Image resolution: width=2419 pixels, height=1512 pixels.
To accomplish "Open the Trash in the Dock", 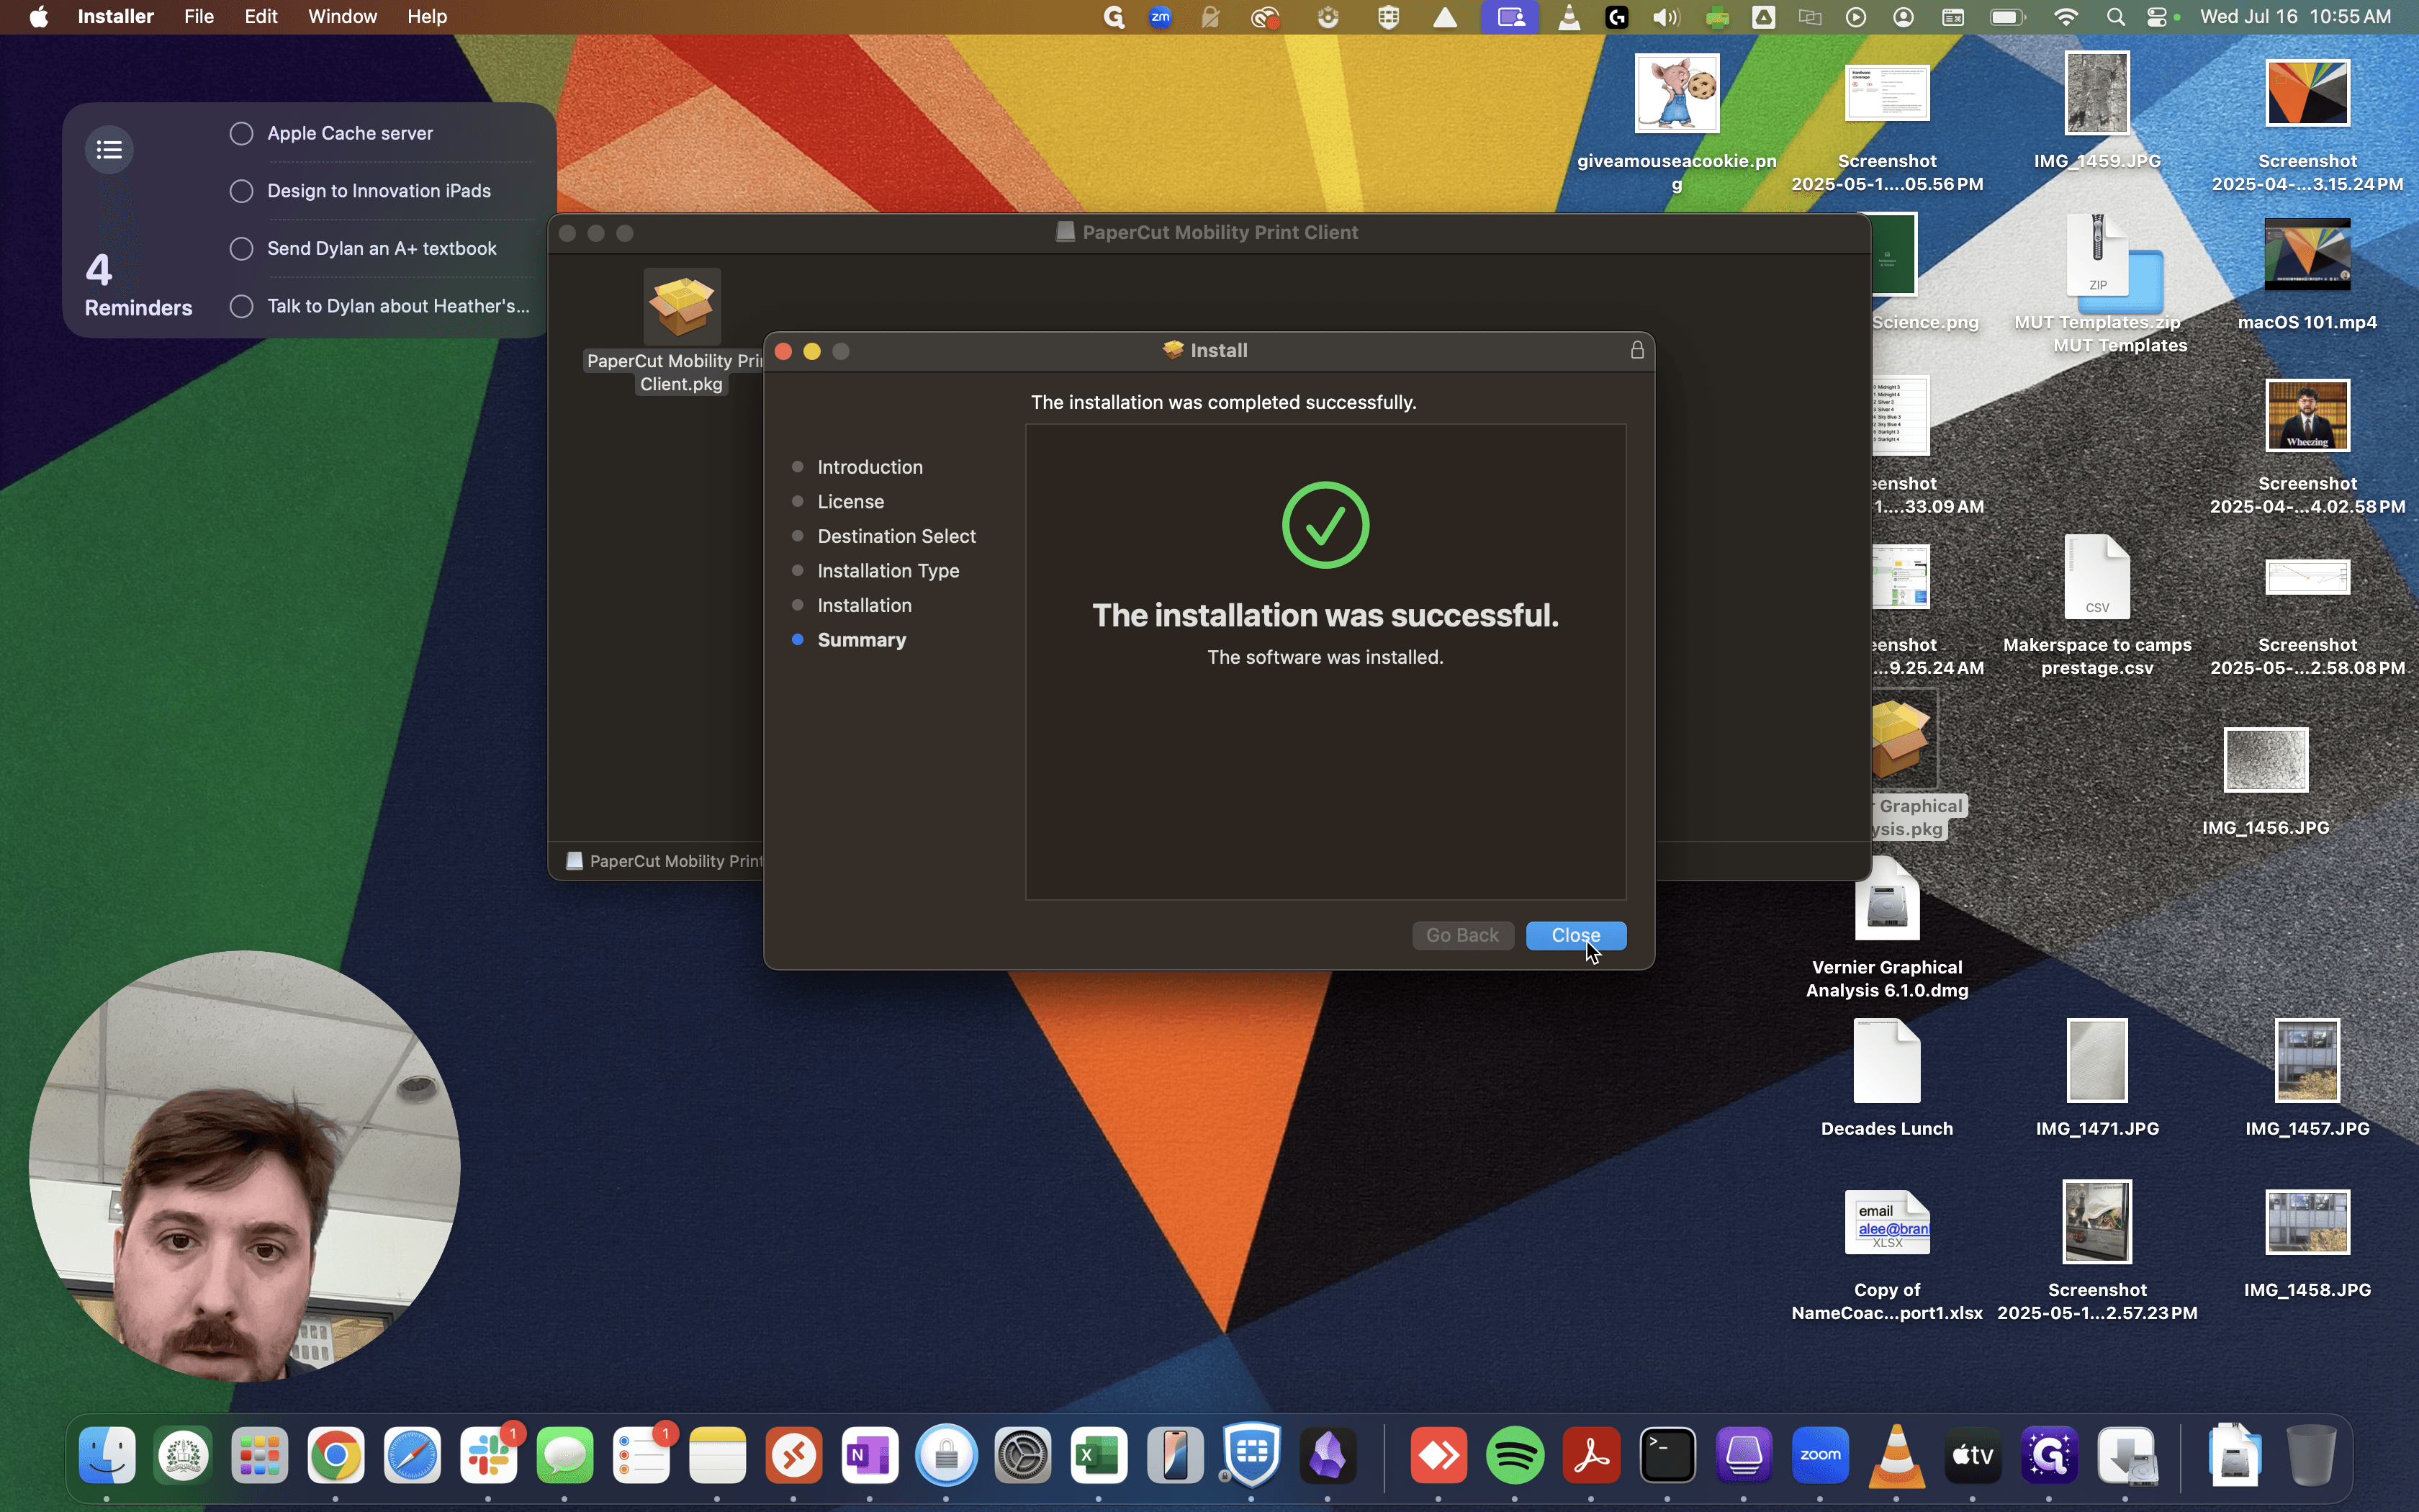I will pos(2311,1455).
